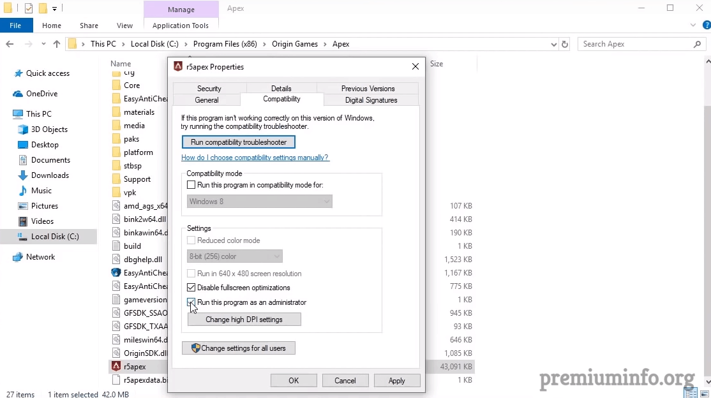Open recent locations dropdown arrow
The width and height of the screenshot is (711, 398).
coord(43,44)
